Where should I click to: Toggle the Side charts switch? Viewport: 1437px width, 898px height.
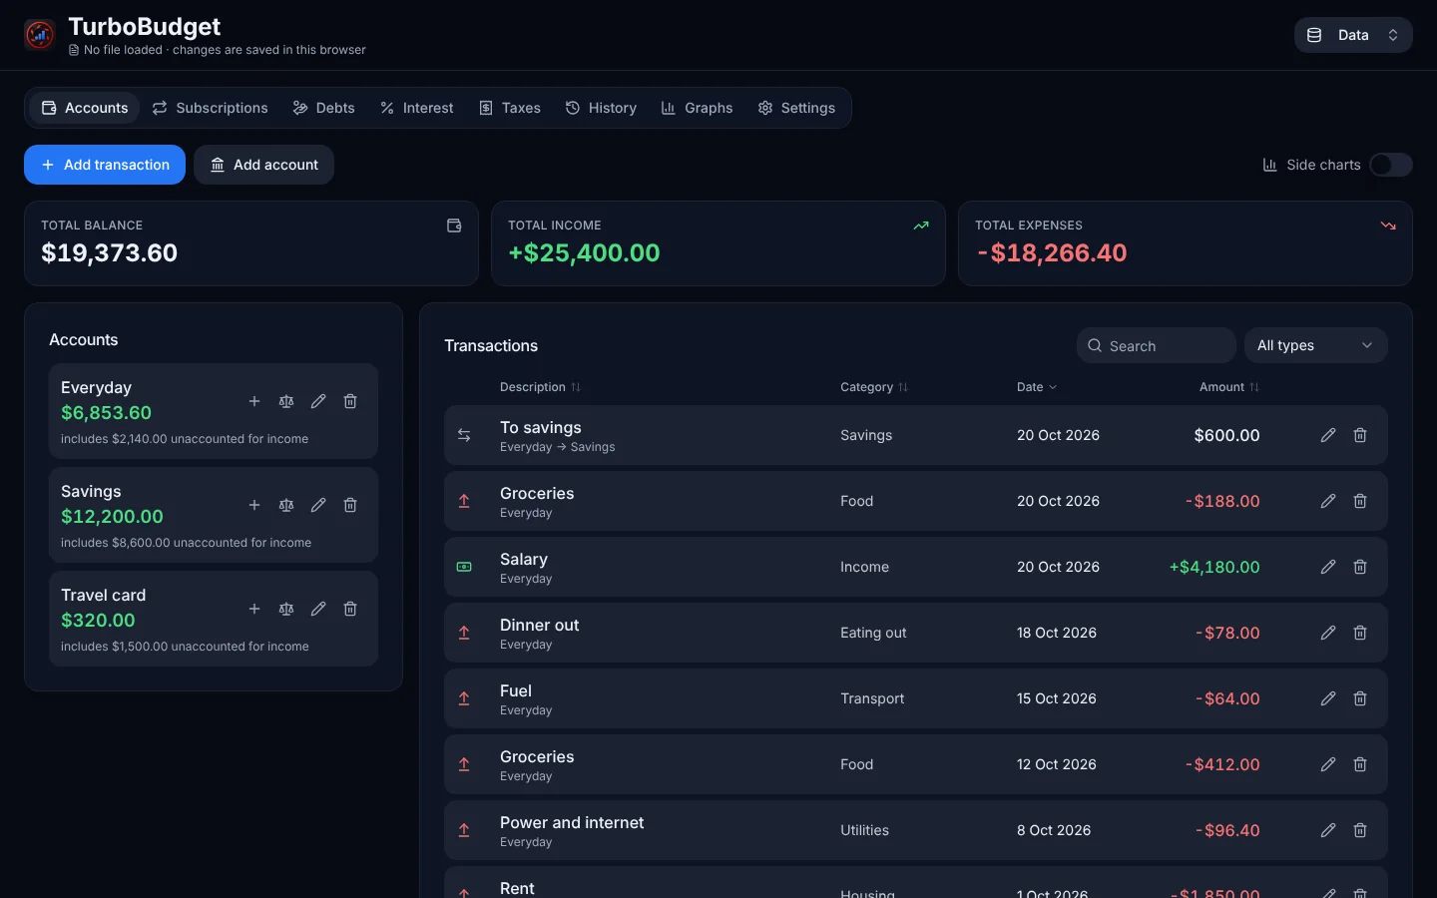[x=1391, y=165]
